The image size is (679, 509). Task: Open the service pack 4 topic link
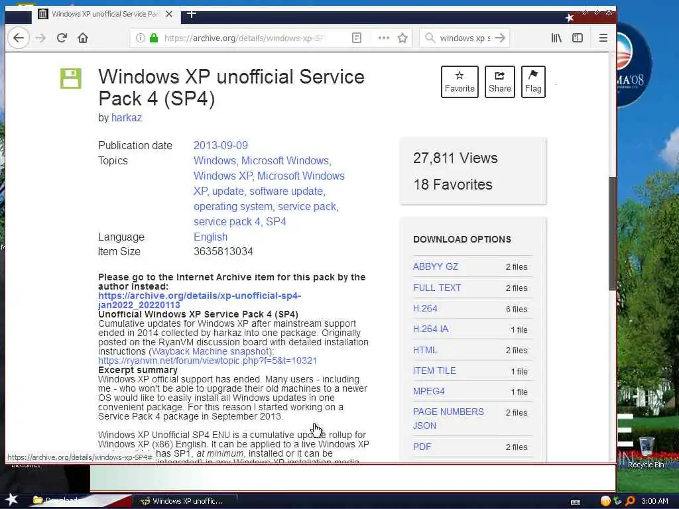(x=227, y=221)
